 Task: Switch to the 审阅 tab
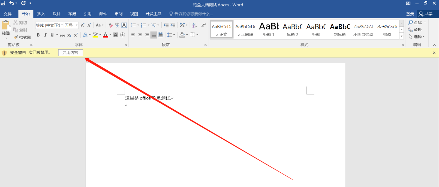(119, 14)
